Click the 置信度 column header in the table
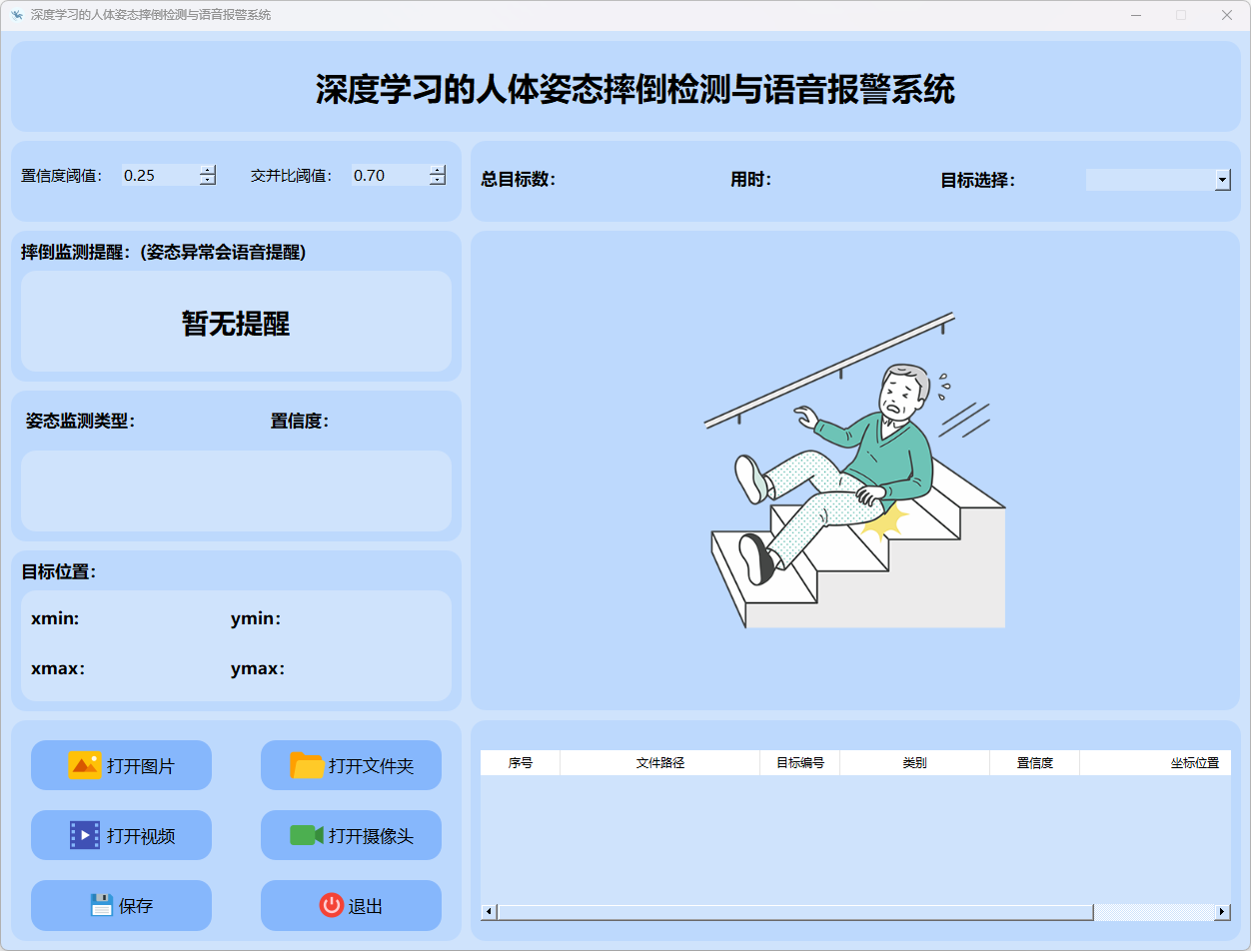This screenshot has width=1251, height=951. (x=1035, y=762)
